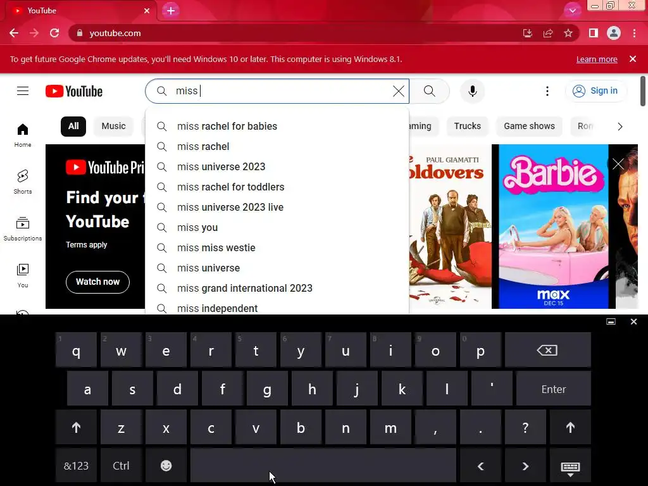Viewport: 648px width, 486px height.
Task: Click the browser forward arrow
Action: click(x=34, y=33)
